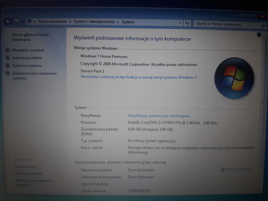
Task: Open 'Ochrona systemu' link
Action: tap(27, 66)
